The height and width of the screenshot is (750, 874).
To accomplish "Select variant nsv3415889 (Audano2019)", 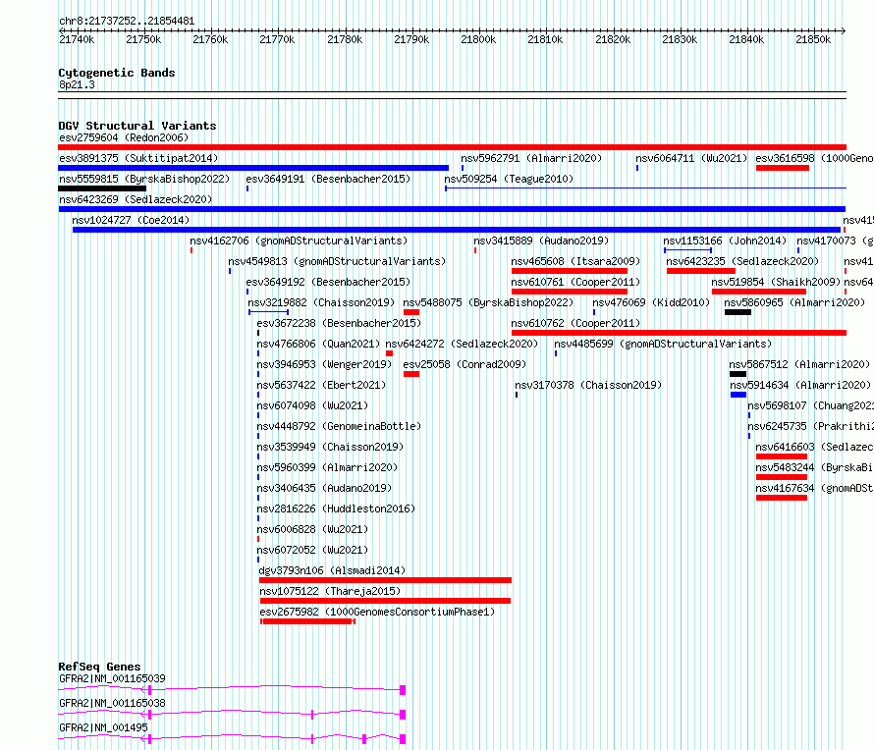I will pos(541,241).
